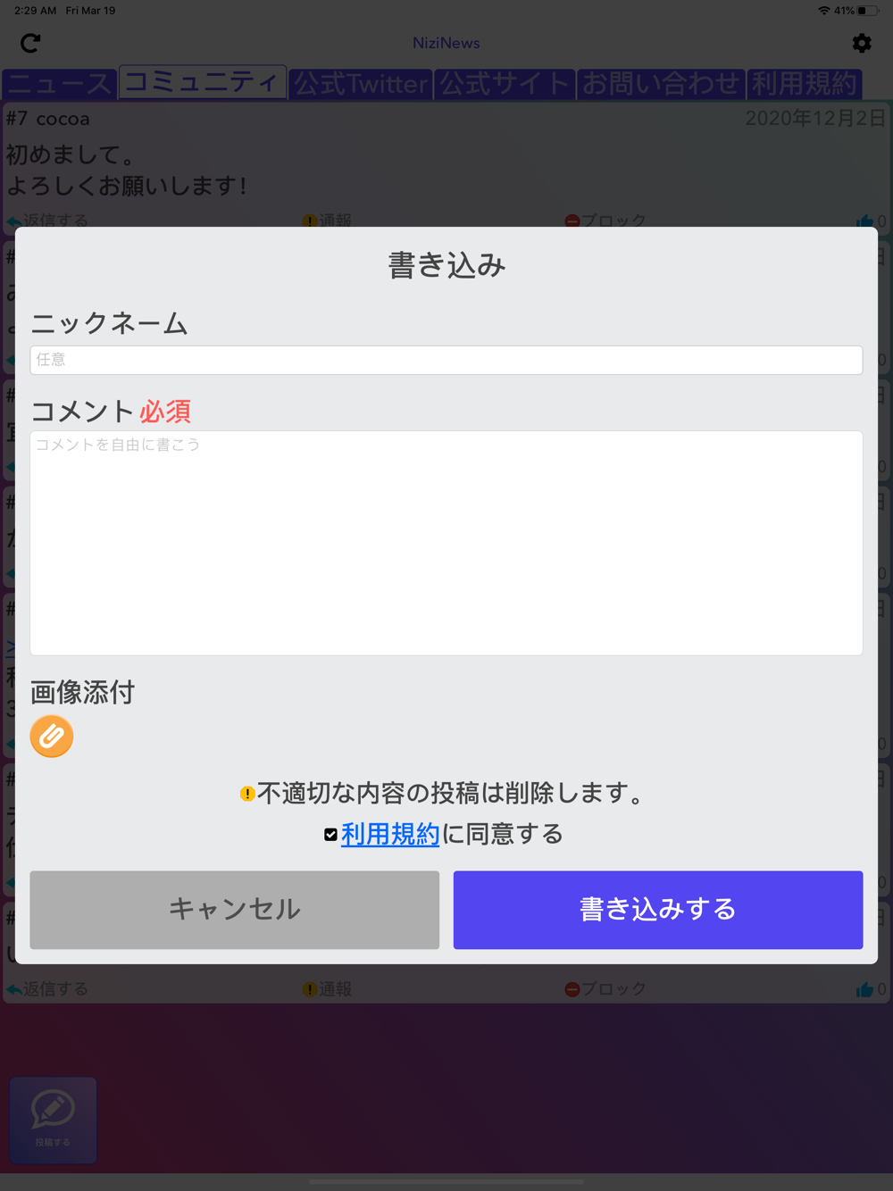This screenshot has height=1191, width=893.
Task: Toggle the 利用規約に同意する checkbox
Action: coord(330,835)
